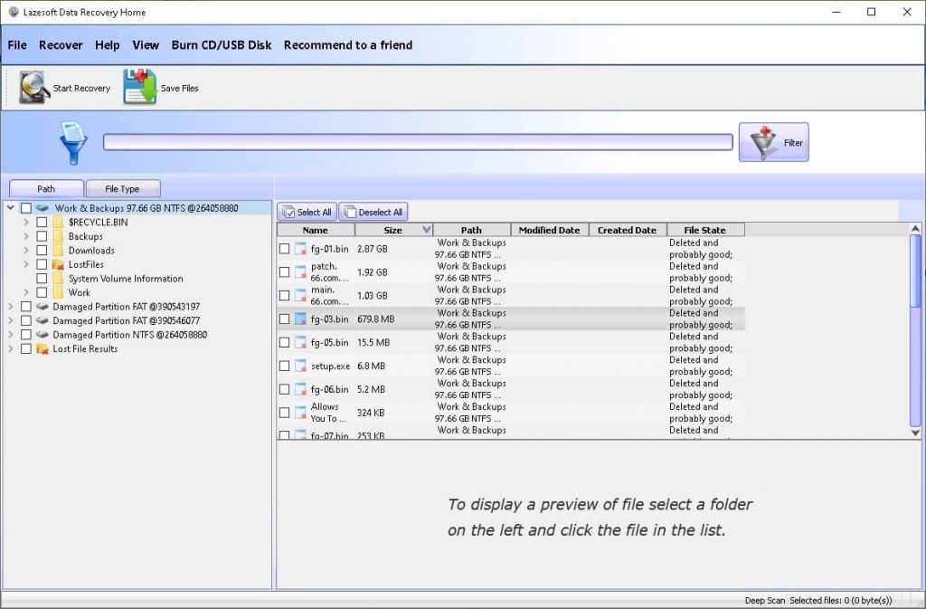Open the Recover menu
The height and width of the screenshot is (609, 926).
(x=60, y=44)
